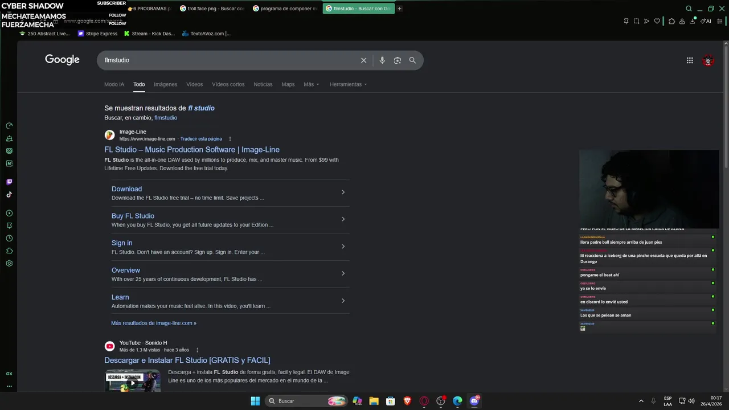Viewport: 729px width, 410px height.
Task: Open Más resultados de image-line.com link
Action: click(x=154, y=323)
